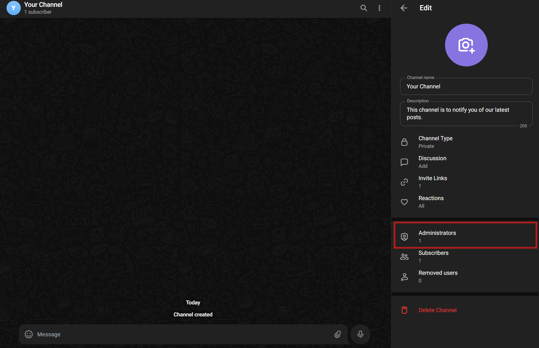Open the emoji picker in message bar
539x348 pixels.
(x=29, y=334)
